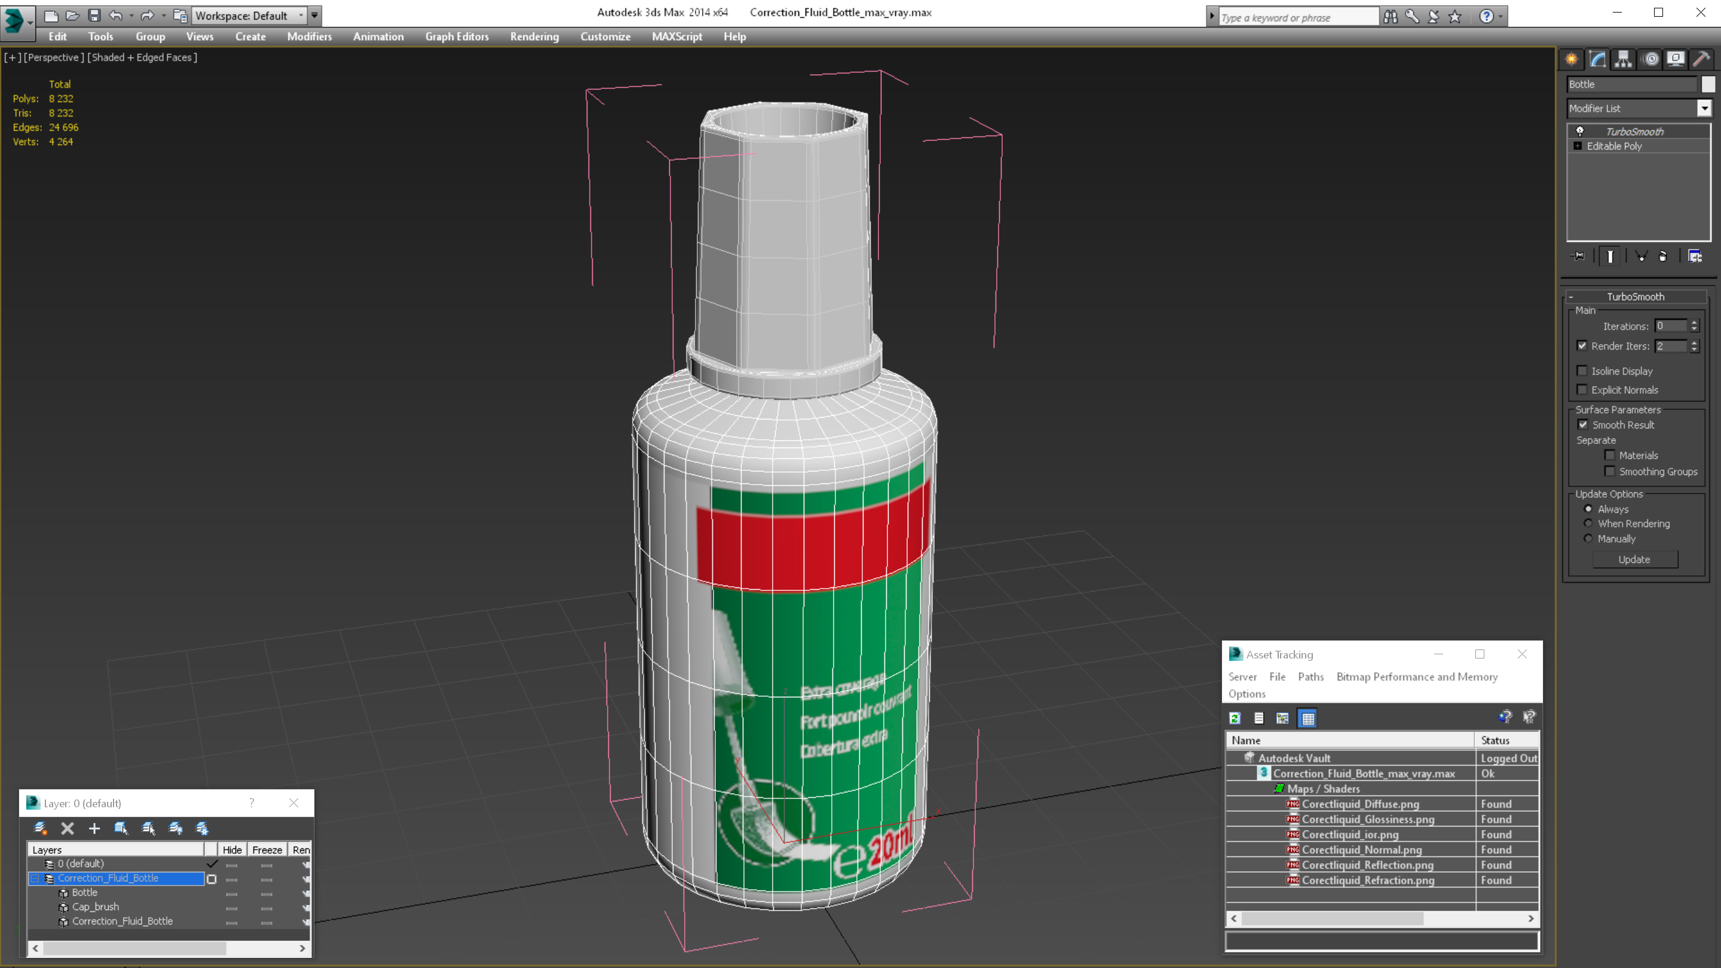Open the Redo history dropdown arrow
1721x968 pixels.
point(163,16)
